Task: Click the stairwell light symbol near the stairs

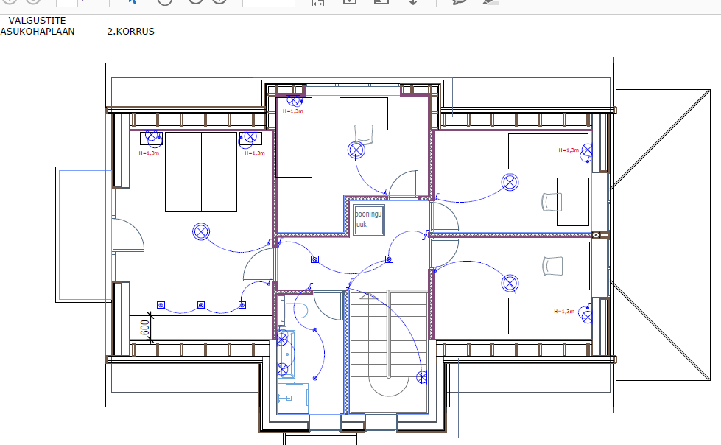Action: coord(422,378)
